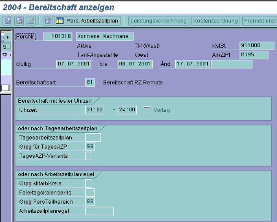Click the TK (West) text
Viewport: 277px width, 222px height.
[147, 46]
